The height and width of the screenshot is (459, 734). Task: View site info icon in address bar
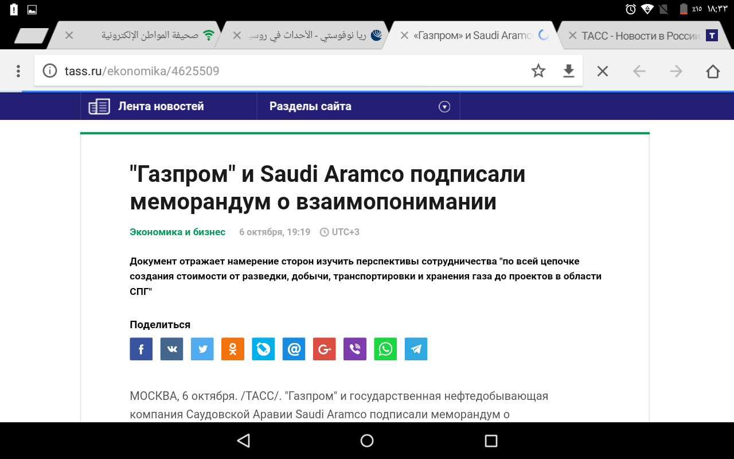(50, 71)
